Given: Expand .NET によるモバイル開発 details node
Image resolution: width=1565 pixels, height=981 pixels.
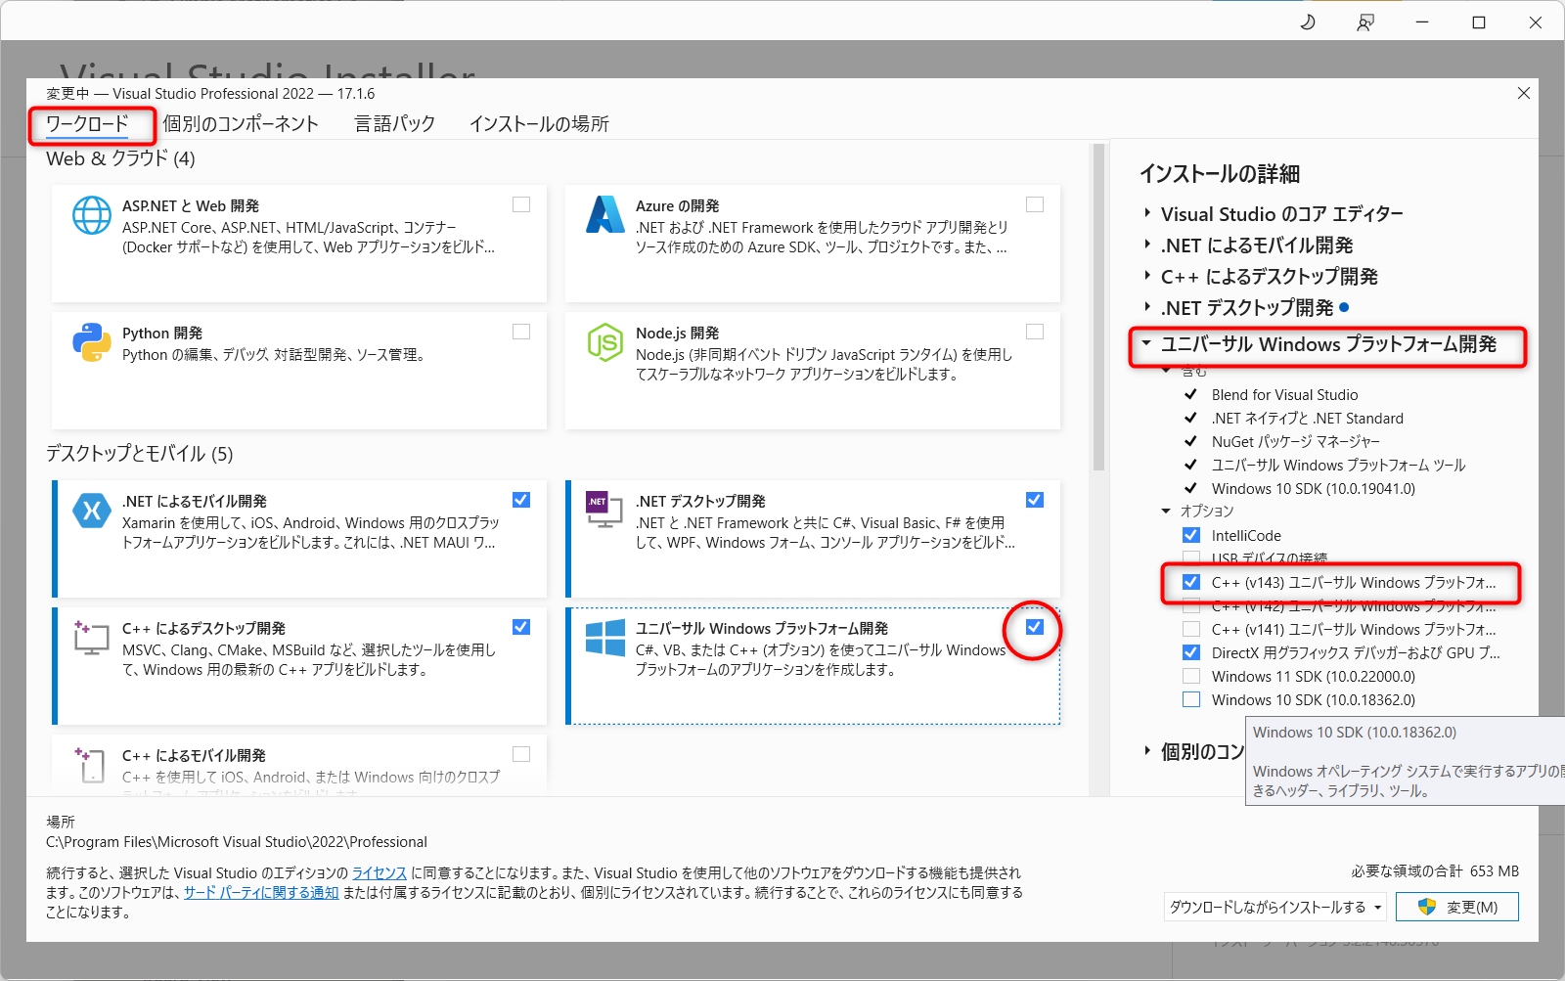Looking at the screenshot, I should (1147, 245).
